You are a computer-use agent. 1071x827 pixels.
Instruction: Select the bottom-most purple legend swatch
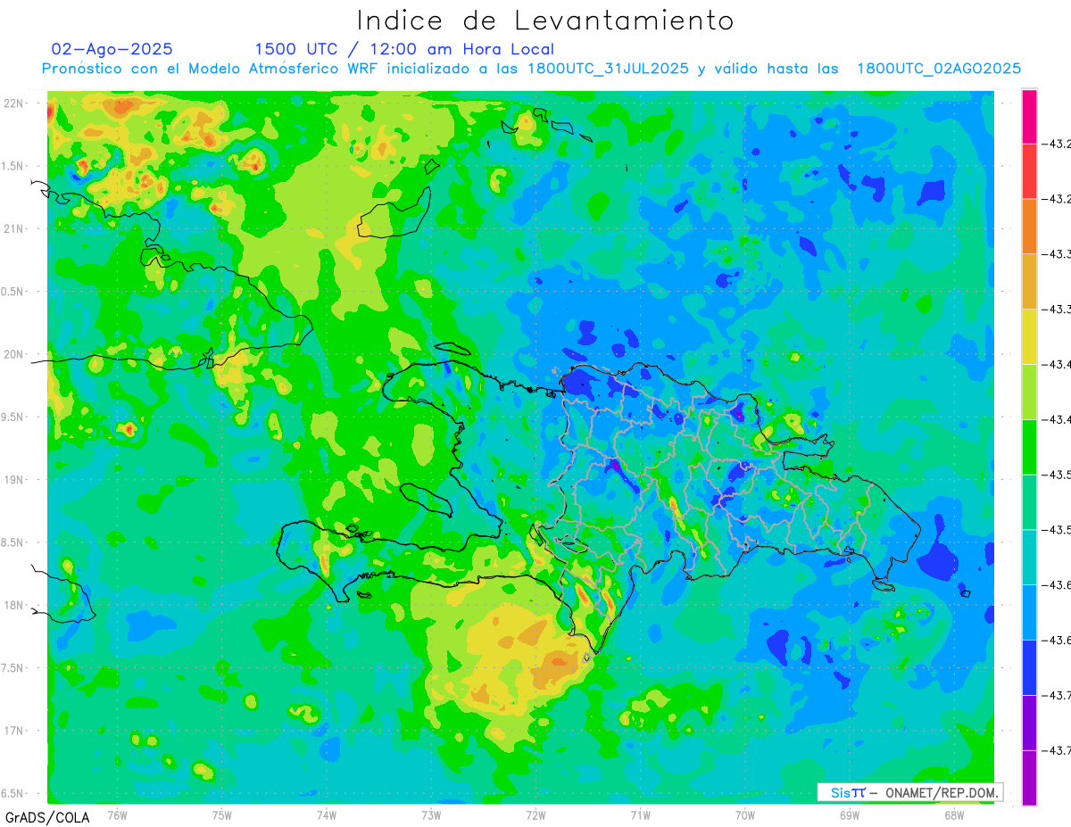[1029, 778]
